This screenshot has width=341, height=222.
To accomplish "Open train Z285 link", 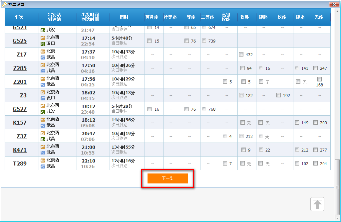I will 20,68.
